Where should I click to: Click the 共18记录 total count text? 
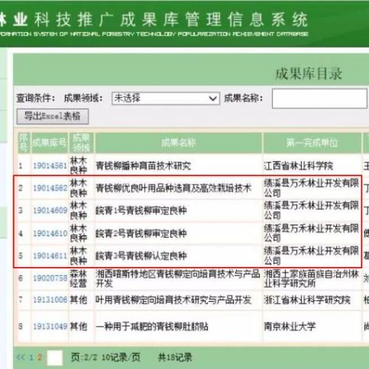click(175, 357)
